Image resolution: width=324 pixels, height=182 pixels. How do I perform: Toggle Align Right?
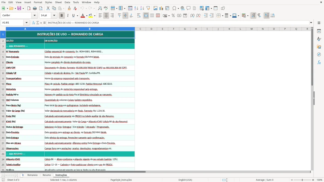(112, 16)
